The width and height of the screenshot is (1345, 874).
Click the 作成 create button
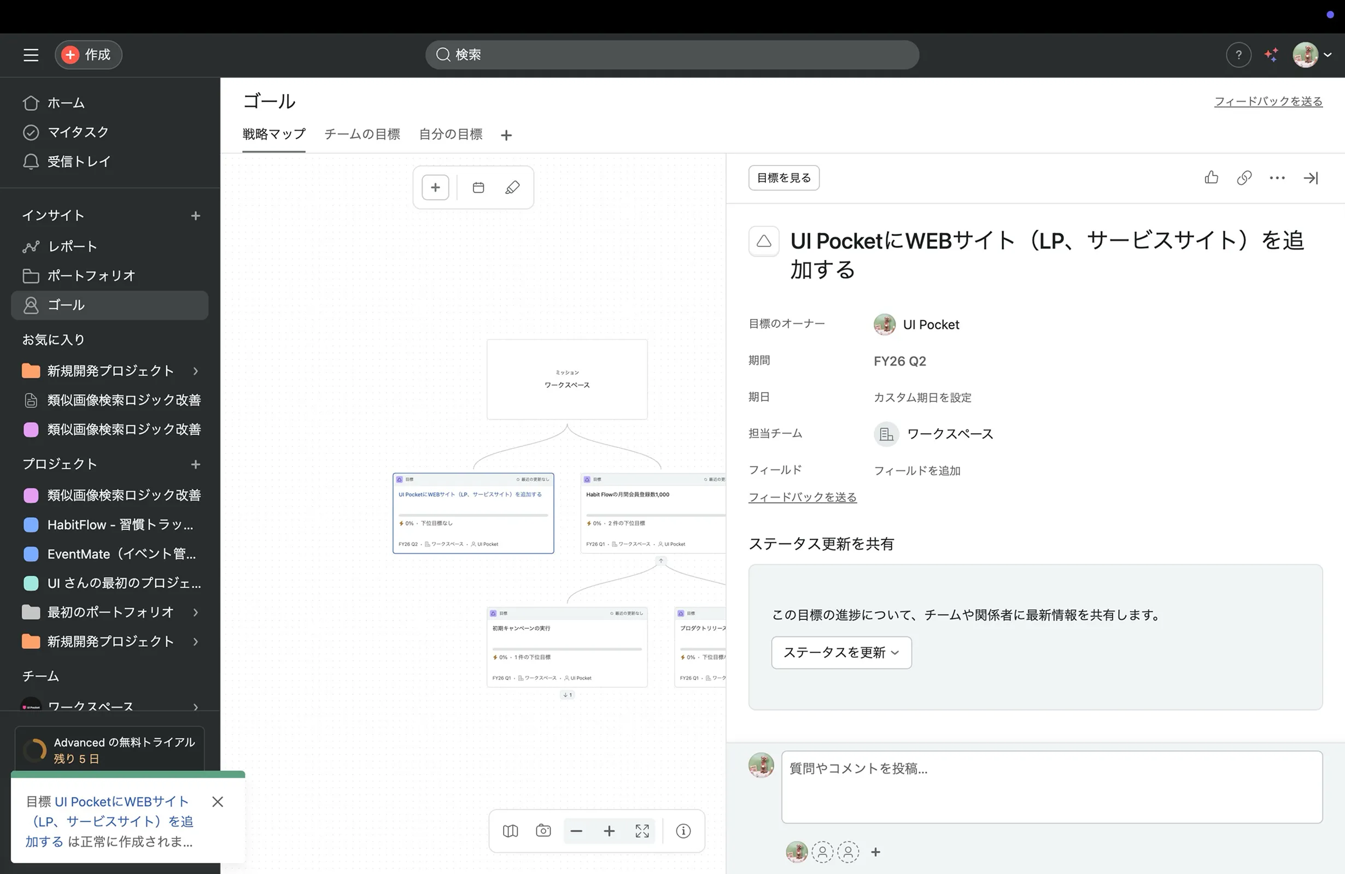(x=88, y=55)
